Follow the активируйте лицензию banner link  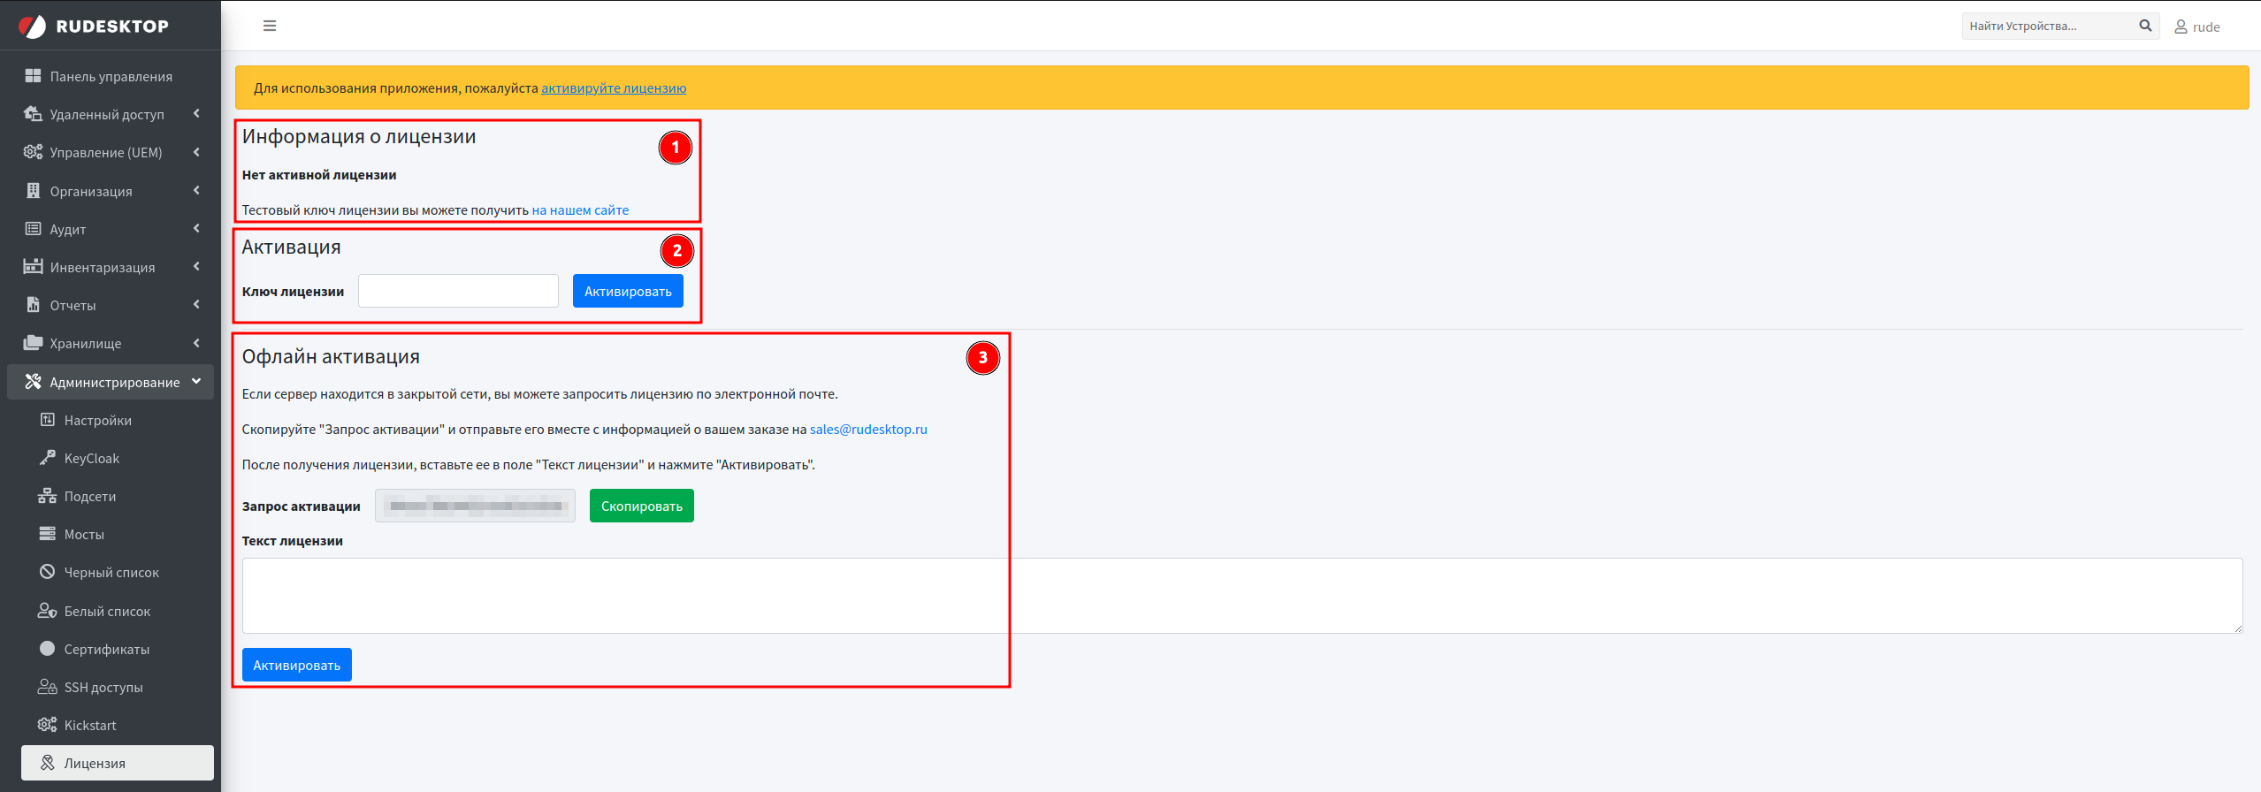[x=614, y=88]
